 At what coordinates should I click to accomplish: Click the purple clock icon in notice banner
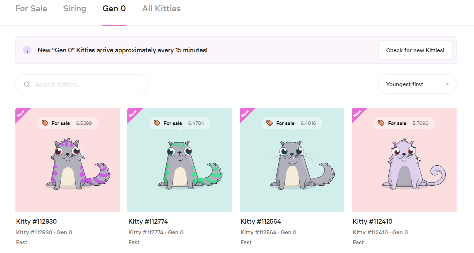(27, 50)
